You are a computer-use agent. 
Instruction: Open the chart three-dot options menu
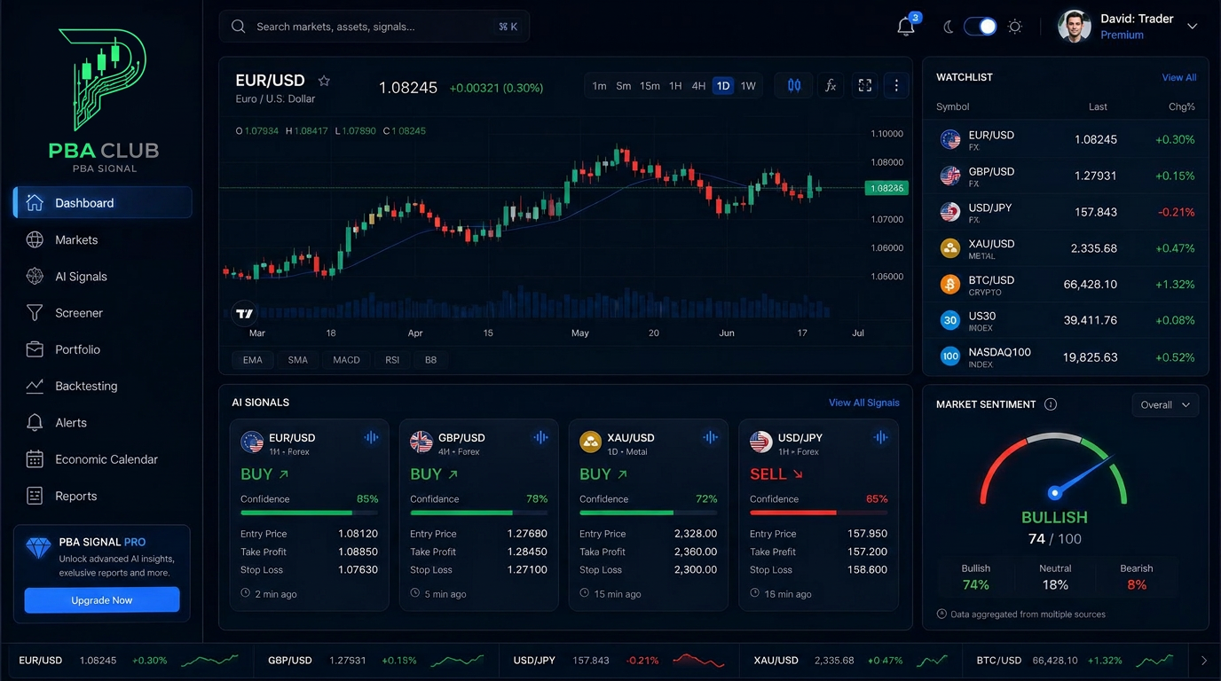tap(896, 85)
